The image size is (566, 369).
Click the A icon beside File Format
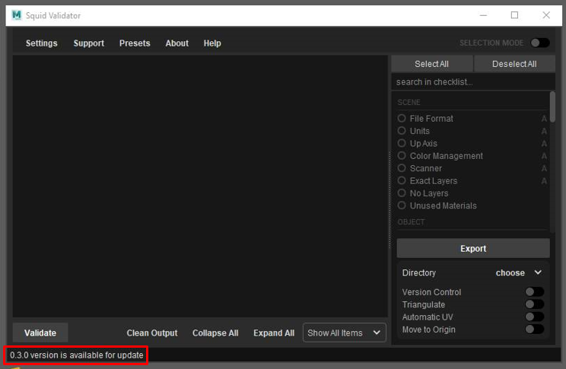pos(544,119)
